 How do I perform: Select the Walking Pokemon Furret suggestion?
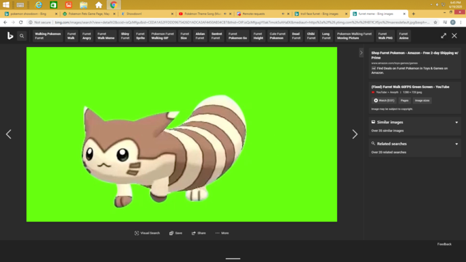(48, 36)
